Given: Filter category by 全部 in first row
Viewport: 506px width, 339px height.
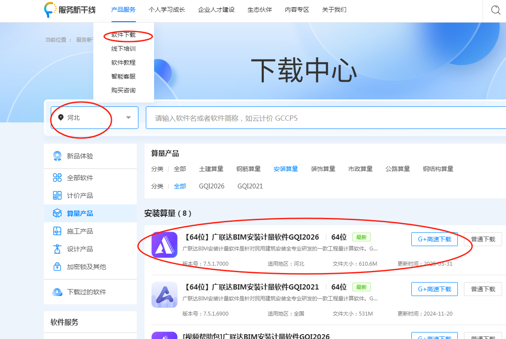Looking at the screenshot, I should 180,169.
